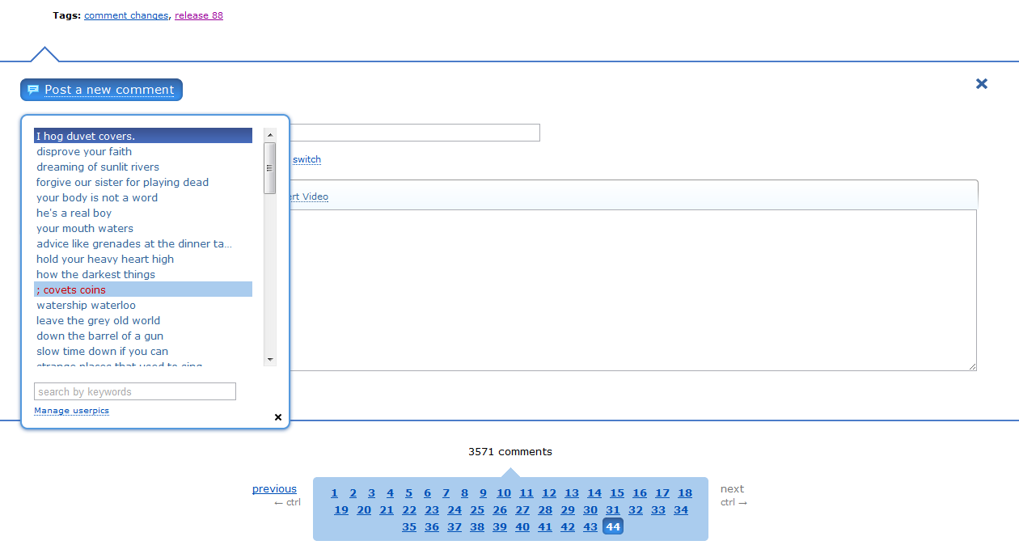
Task: Click the down arrow on the userpic list scrollbar
Action: coord(269,359)
